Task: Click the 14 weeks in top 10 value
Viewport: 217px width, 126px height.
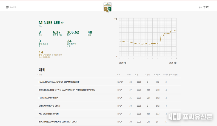Action: (41, 52)
